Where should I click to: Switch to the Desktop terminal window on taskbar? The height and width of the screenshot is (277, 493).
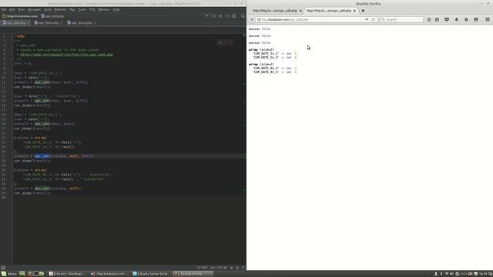click(68, 274)
